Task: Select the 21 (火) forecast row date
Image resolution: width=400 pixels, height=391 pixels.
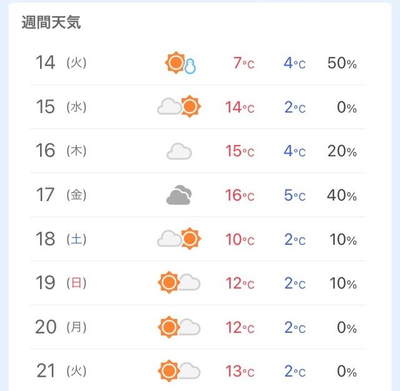Action: [x=61, y=371]
